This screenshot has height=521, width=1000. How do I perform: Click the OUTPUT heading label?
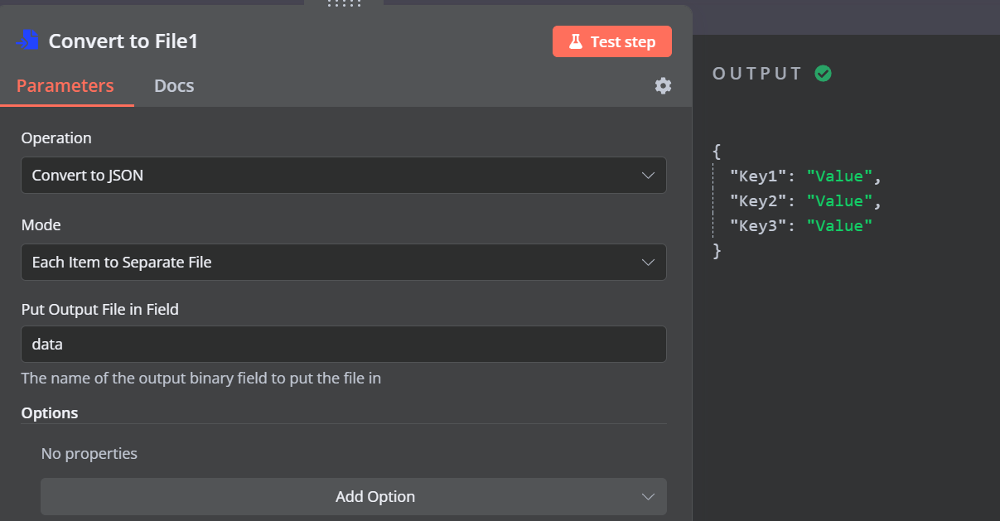(x=756, y=73)
